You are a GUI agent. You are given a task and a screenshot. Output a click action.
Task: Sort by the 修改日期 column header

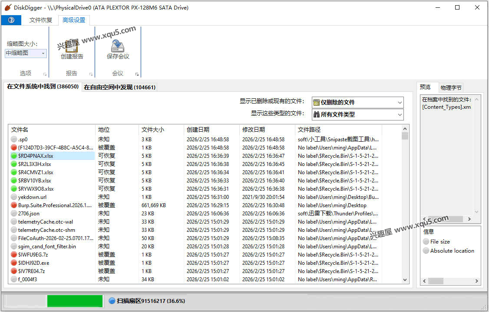[x=253, y=130]
